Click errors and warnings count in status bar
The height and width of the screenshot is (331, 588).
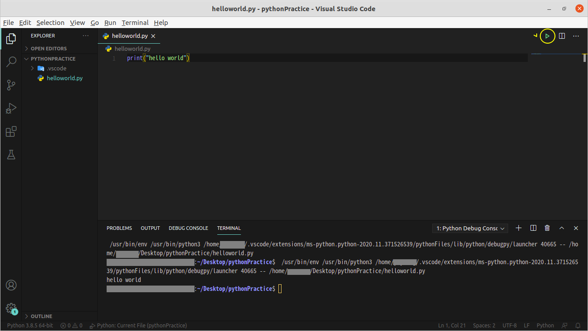click(71, 326)
